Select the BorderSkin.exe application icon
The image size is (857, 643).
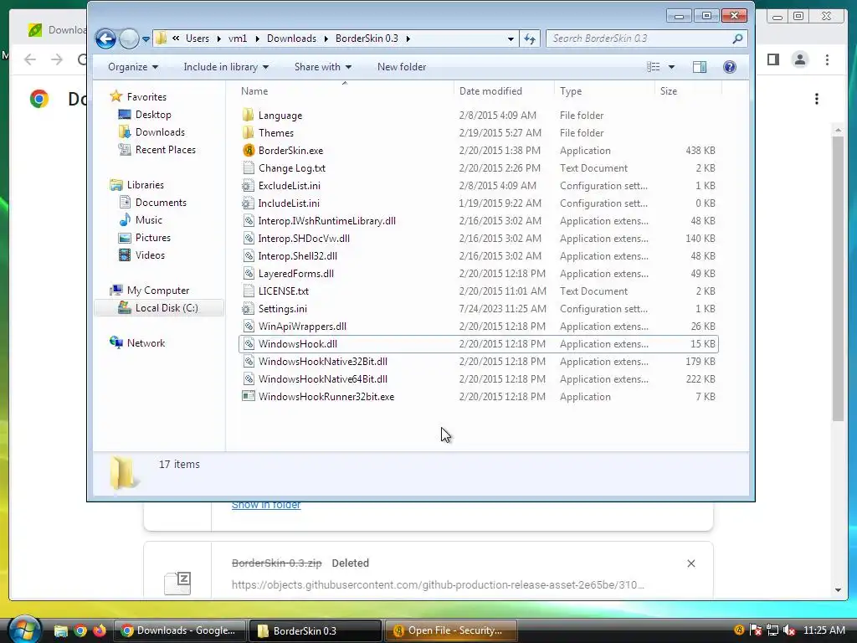[248, 151]
